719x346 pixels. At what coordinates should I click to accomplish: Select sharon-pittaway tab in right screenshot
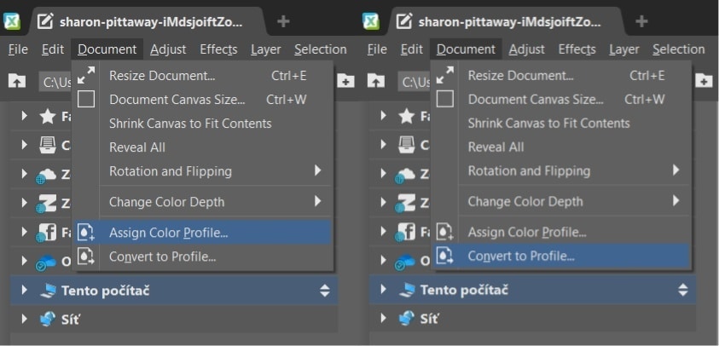pos(505,21)
